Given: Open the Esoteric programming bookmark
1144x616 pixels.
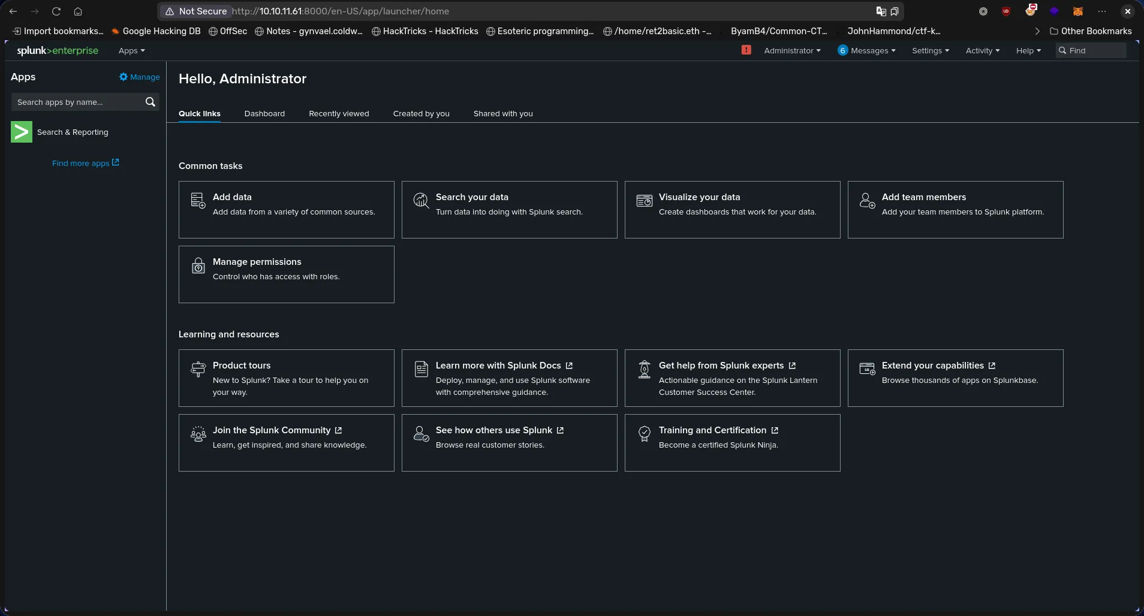Looking at the screenshot, I should [x=540, y=31].
